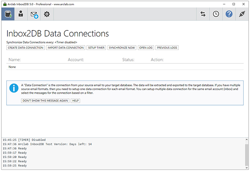The width and height of the screenshot is (250, 171).
Task: Select the None row in connections list
Action: (x=125, y=67)
